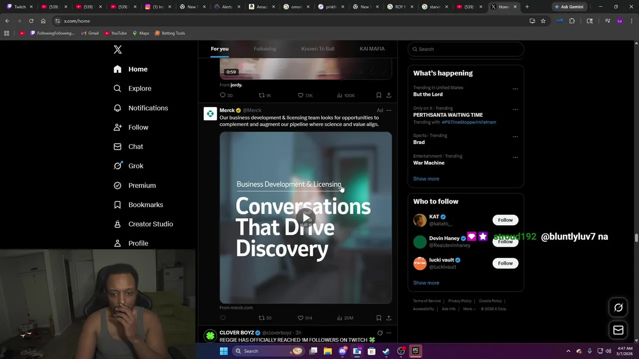Show hidden system tray icons
Viewport: 639px width, 359px height.
(568, 351)
